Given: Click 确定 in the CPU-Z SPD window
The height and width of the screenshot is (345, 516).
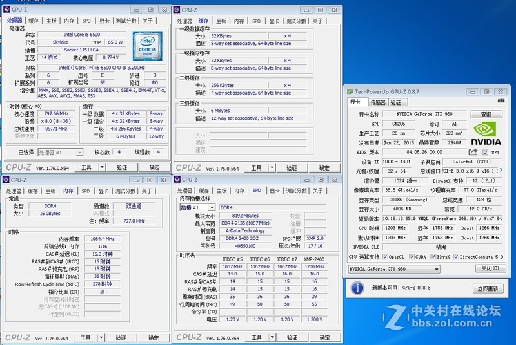Looking at the screenshot, I should point(325,337).
